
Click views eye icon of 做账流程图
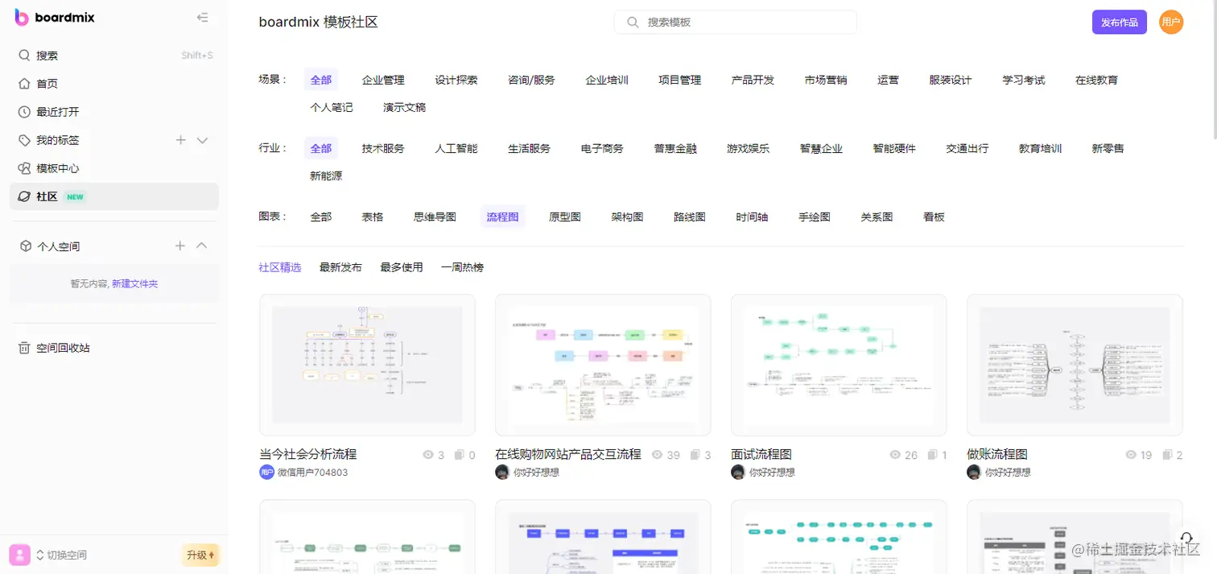click(x=1130, y=455)
